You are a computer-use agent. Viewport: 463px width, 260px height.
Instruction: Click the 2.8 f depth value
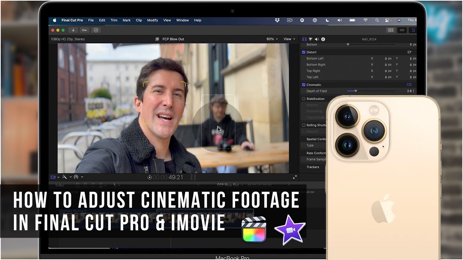(x=411, y=91)
